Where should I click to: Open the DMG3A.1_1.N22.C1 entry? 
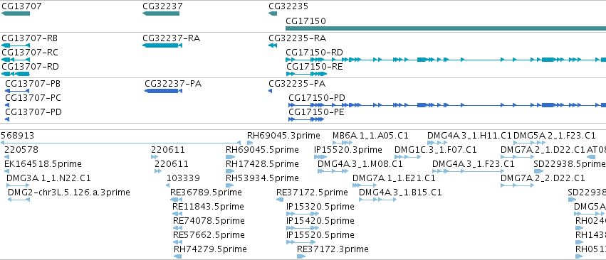tap(48, 178)
